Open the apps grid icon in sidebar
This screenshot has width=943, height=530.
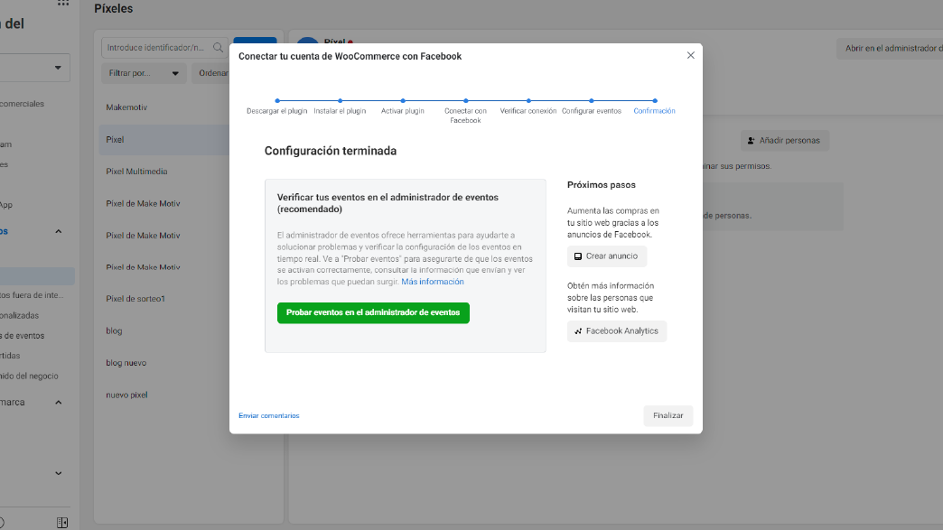pos(62,3)
